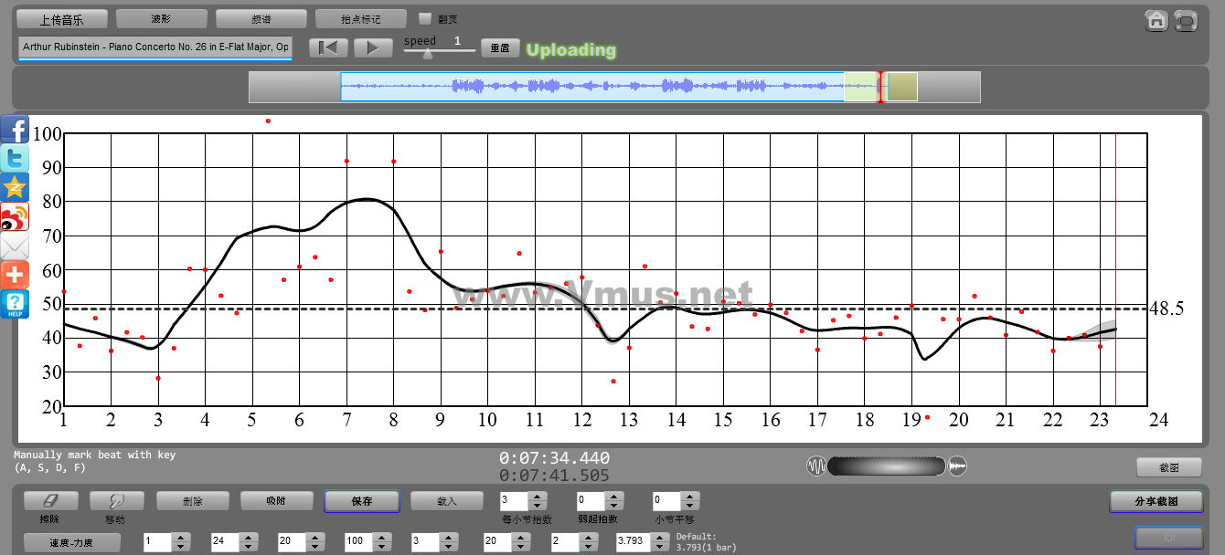Screen dimensions: 1225x555
Task: Click the Home icon button
Action: (1156, 20)
